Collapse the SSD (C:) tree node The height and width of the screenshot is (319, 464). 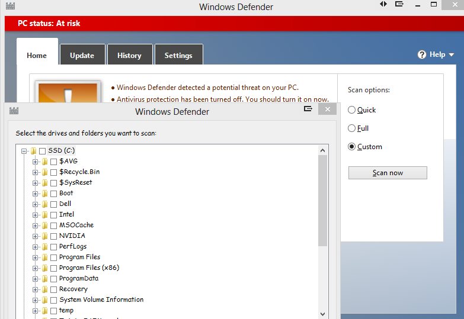24,151
